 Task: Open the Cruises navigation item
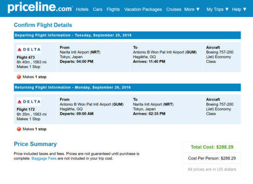(x=174, y=10)
